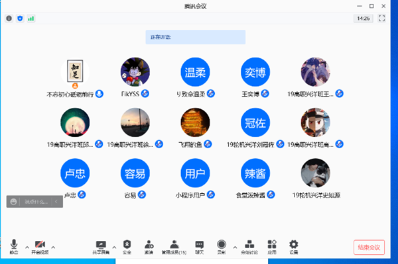Click muted mic icon beside 飞翔的鱼

click(x=208, y=144)
